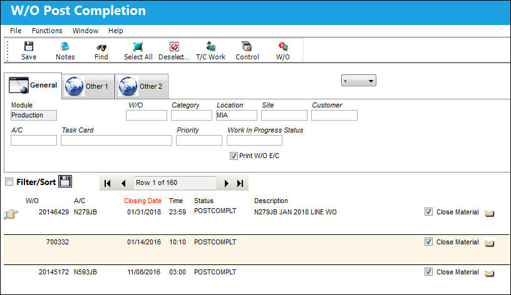The width and height of the screenshot is (511, 295).
Task: Click description N279JB JAN 2018 LINE WO
Action: click(295, 212)
